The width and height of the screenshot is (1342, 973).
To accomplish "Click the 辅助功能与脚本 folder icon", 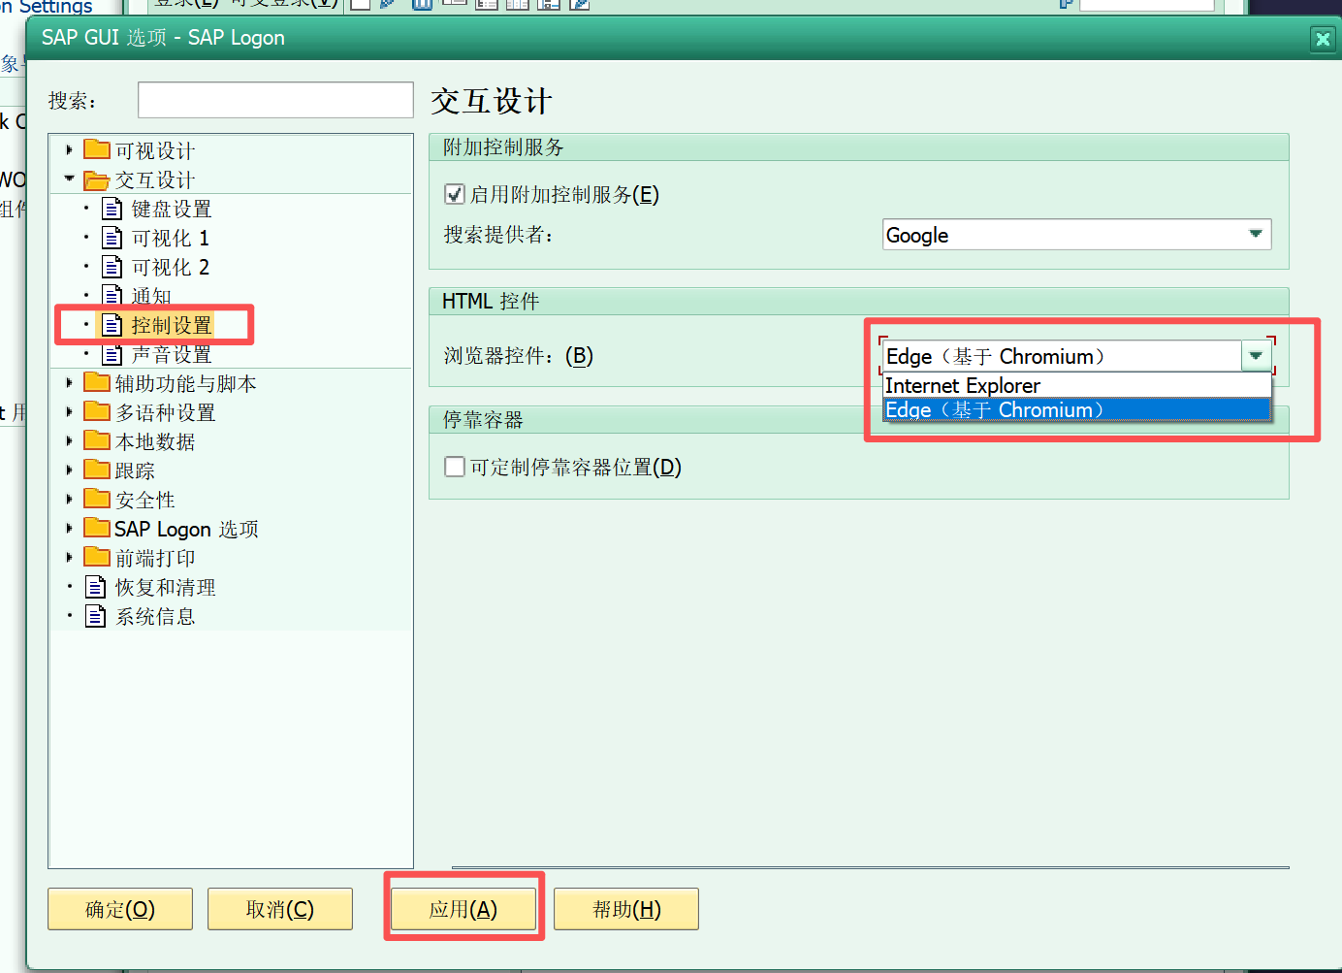I will pos(97,382).
